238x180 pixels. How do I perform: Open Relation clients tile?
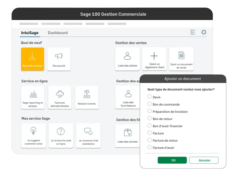(x=87, y=97)
